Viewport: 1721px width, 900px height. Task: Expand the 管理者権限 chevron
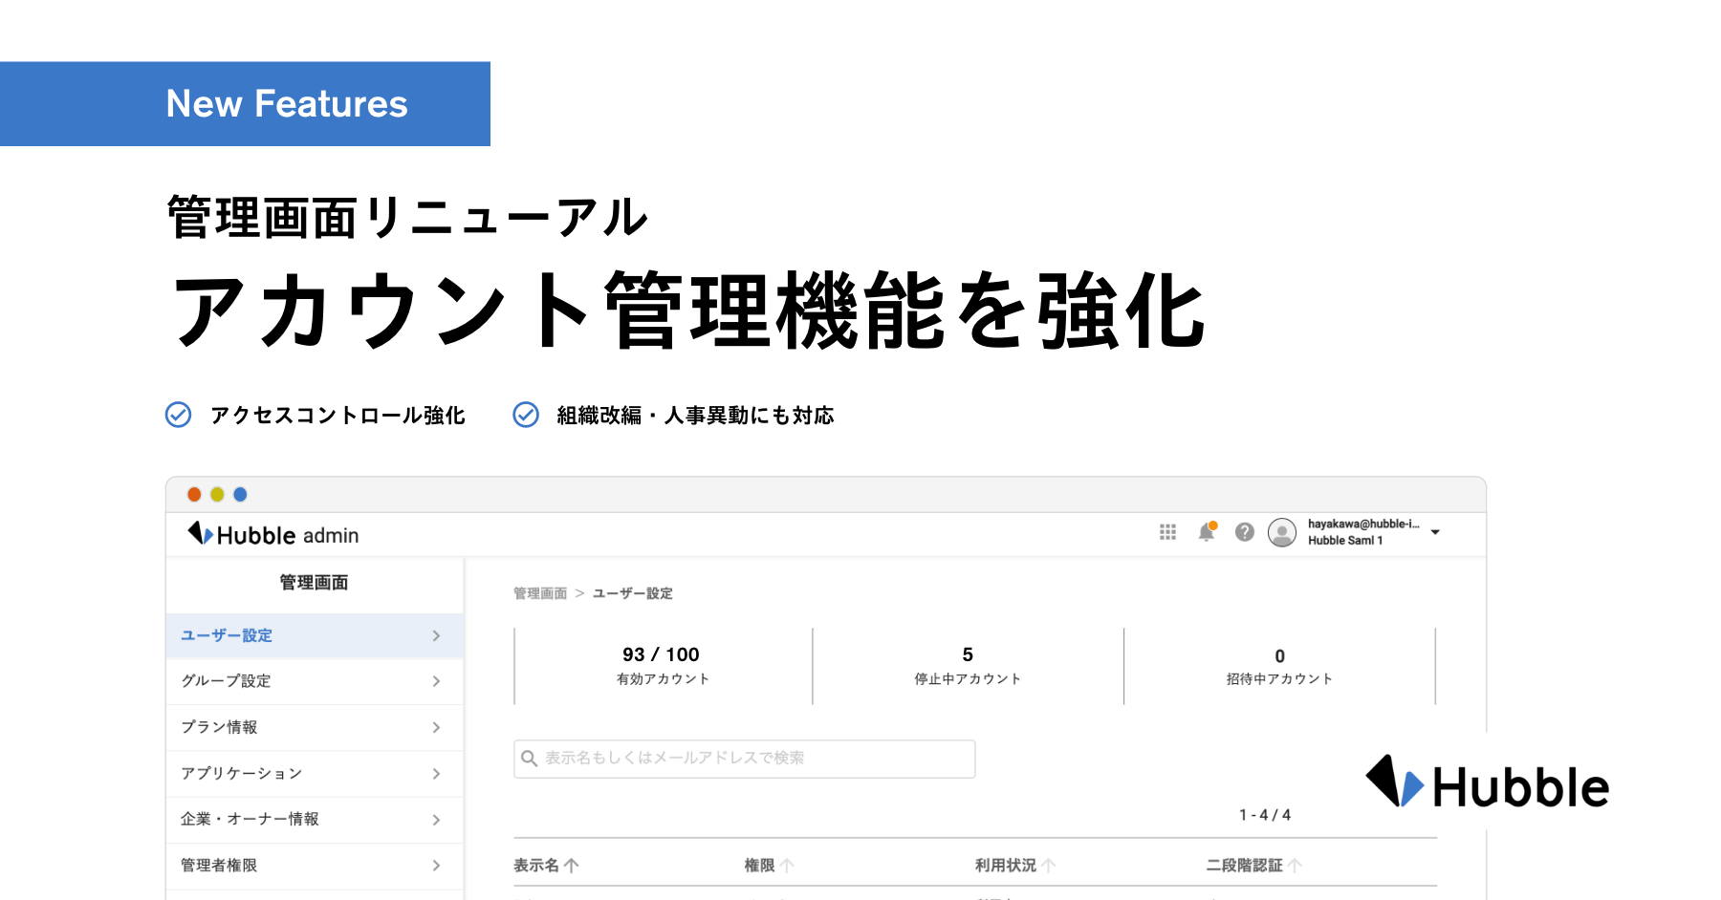(x=438, y=865)
